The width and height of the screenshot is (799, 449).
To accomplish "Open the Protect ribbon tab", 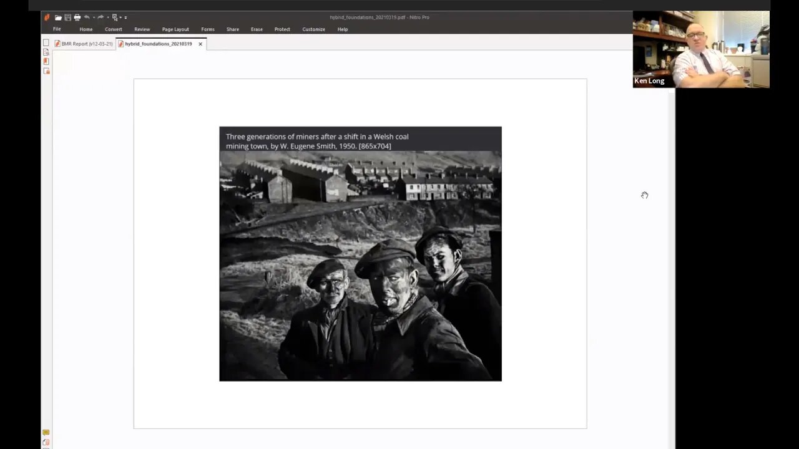I will pos(282,29).
